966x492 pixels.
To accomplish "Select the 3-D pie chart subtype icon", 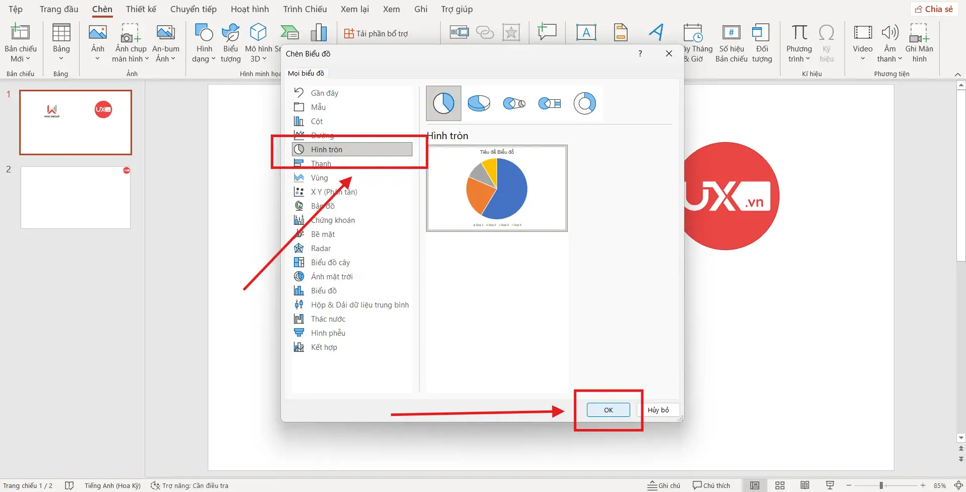I will pos(478,103).
